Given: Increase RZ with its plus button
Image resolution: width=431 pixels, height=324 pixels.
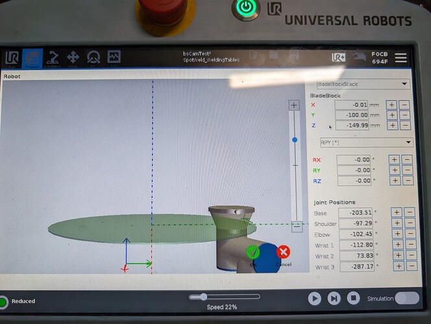Looking at the screenshot, I should point(395,181).
